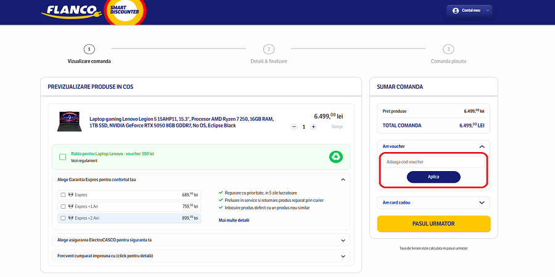Select the Expres 689,99 lei checkbox

pyautogui.click(x=63, y=195)
